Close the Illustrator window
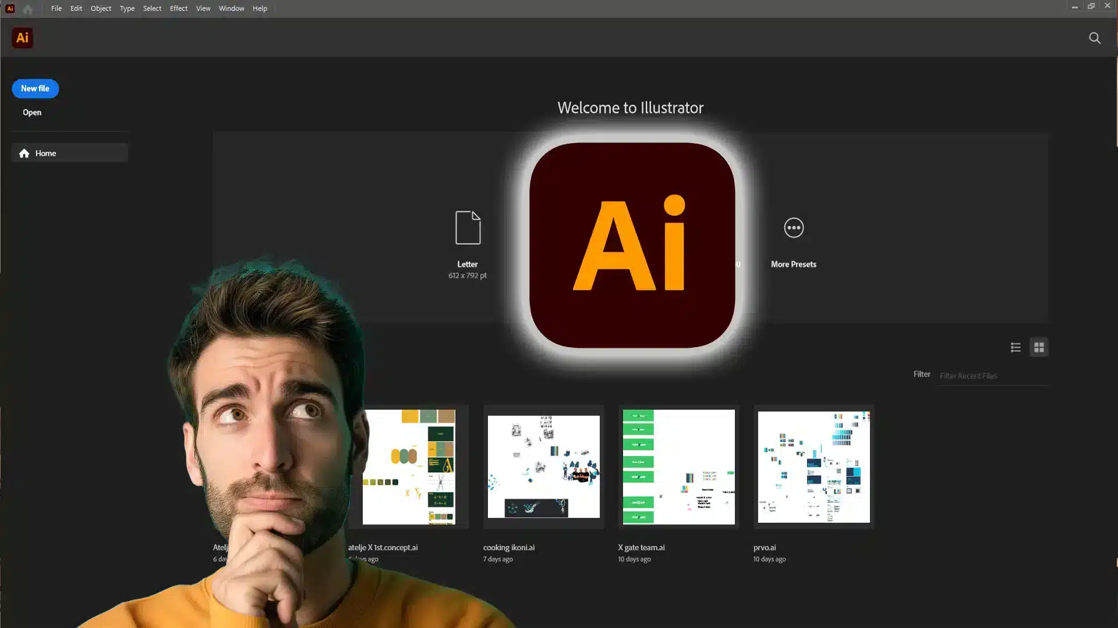This screenshot has width=1118, height=628. [1108, 6]
